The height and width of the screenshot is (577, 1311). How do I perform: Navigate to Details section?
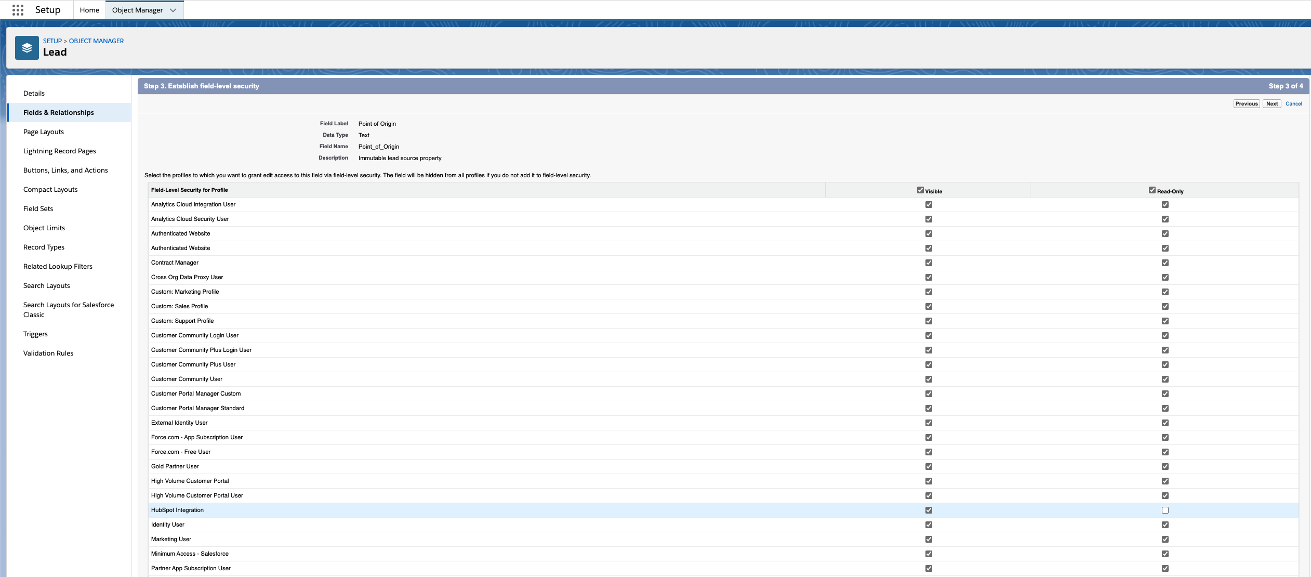click(34, 93)
